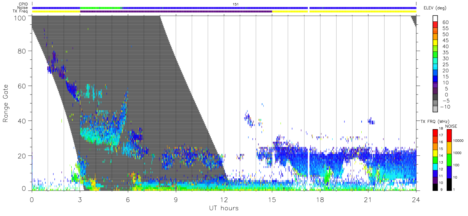The width and height of the screenshot is (468, 216).
Task: Click the orange swatch in the NOISE color bar
Action: pyautogui.click(x=449, y=147)
